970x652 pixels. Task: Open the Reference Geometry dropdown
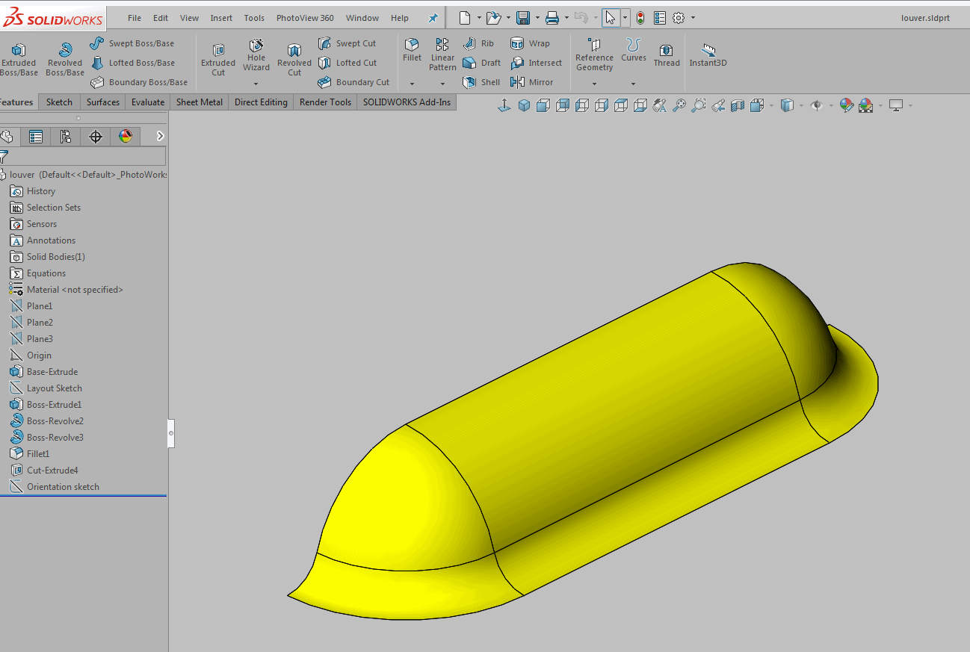coord(594,84)
